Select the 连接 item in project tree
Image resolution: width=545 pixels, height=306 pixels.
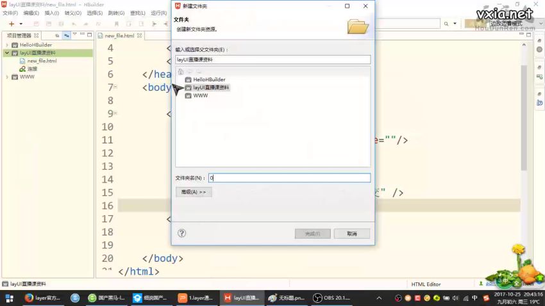32,68
